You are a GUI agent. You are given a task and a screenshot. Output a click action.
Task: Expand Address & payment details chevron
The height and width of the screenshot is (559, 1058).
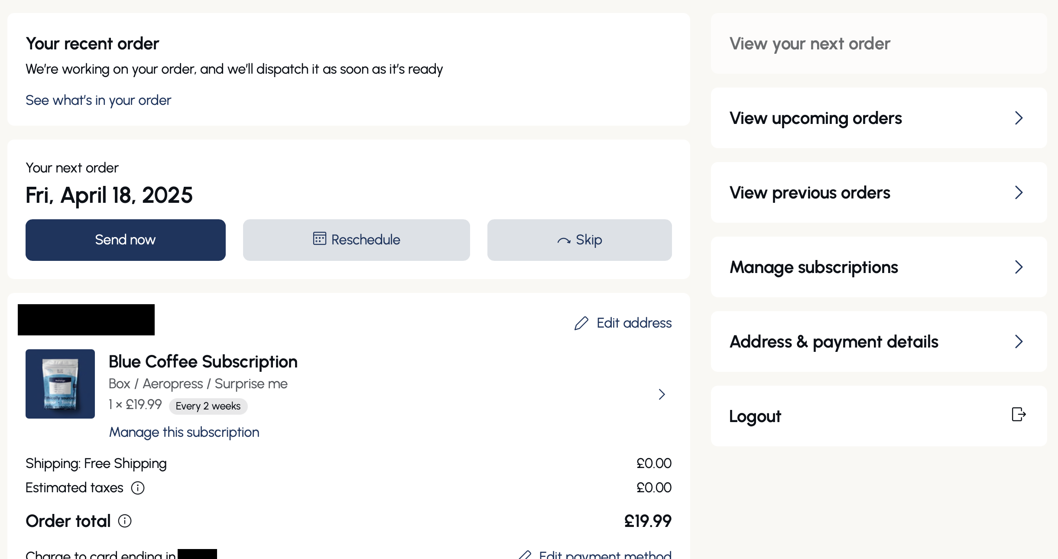coord(1019,341)
